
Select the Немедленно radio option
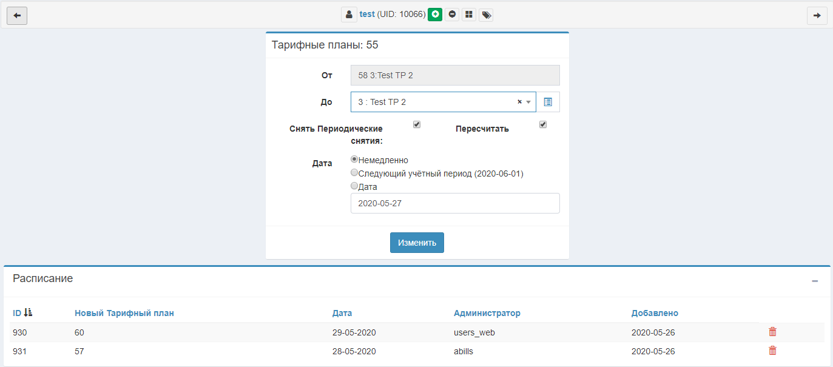354,160
